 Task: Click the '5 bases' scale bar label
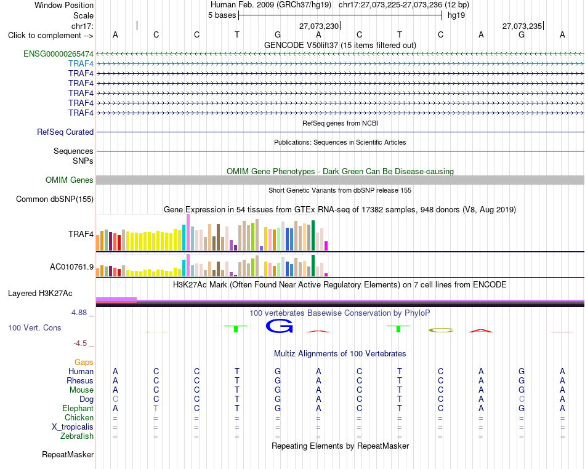[222, 15]
